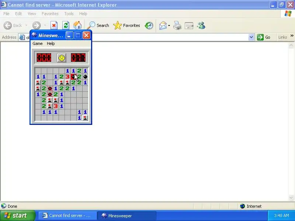This screenshot has width=295, height=221.
Task: Expand the Back button history dropdown arrow
Action: (x=26, y=25)
